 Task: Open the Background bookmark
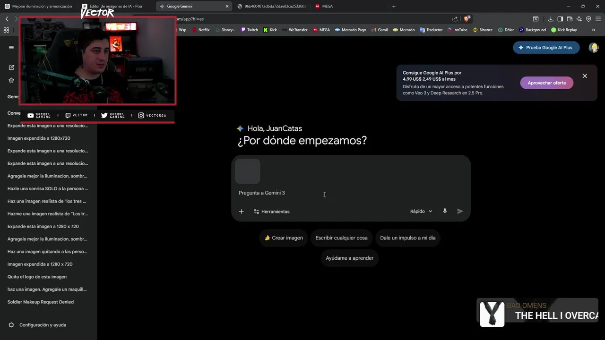(532, 30)
